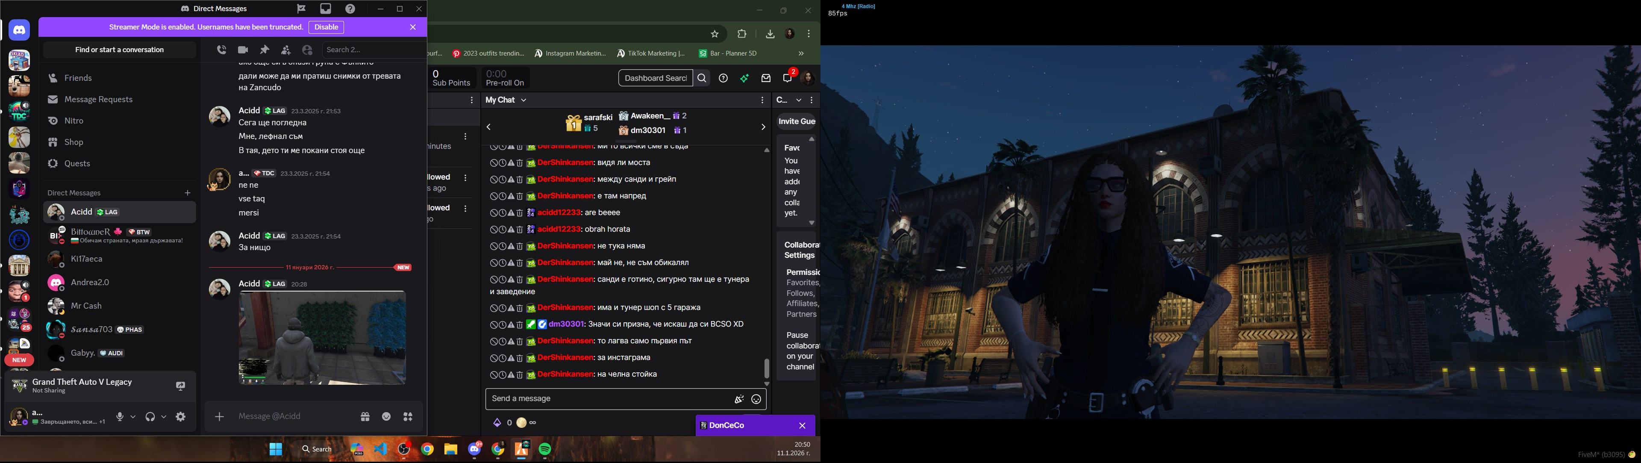Click Twitch dashboard search magnifier button

click(702, 78)
